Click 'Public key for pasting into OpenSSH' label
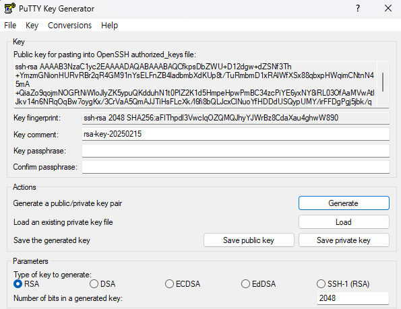This screenshot has width=401, height=309. click(104, 55)
